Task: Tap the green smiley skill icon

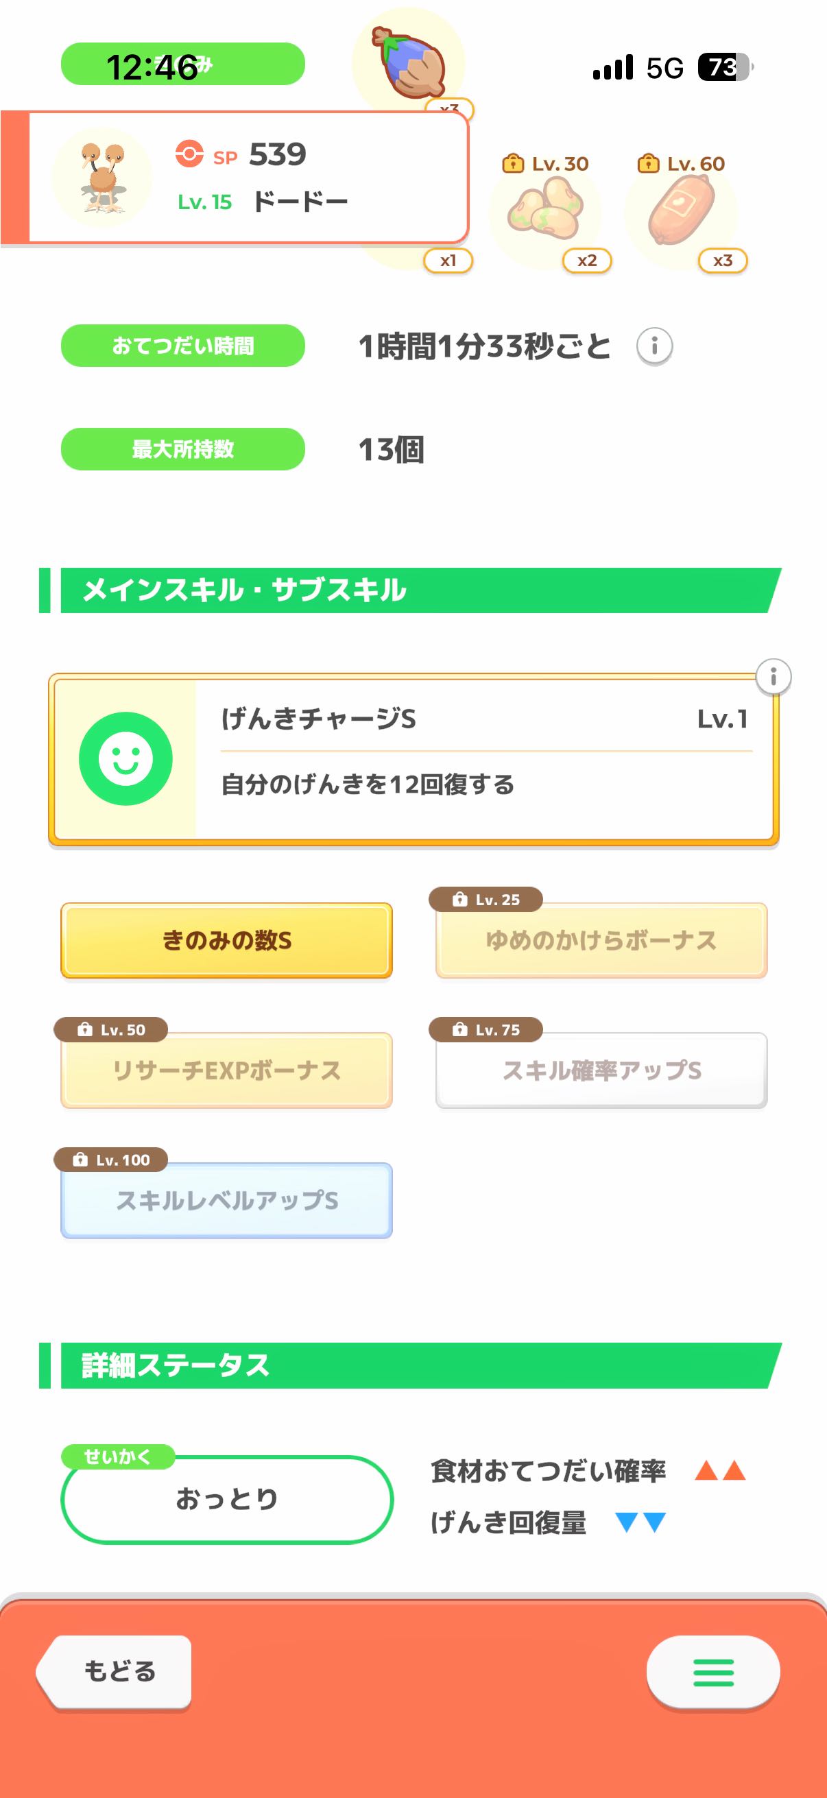Action: (125, 758)
